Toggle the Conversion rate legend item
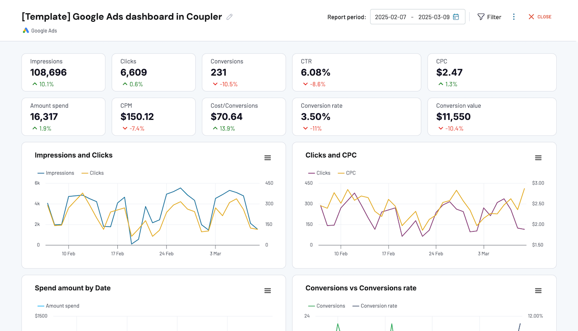This screenshot has width=578, height=331. [380, 306]
